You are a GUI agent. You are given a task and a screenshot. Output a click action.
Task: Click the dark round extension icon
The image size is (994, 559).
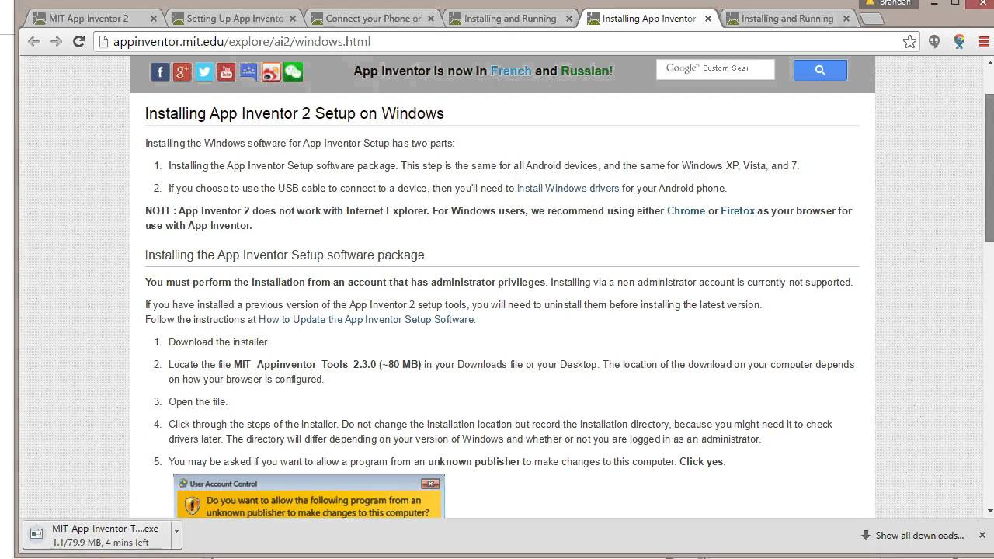[934, 42]
